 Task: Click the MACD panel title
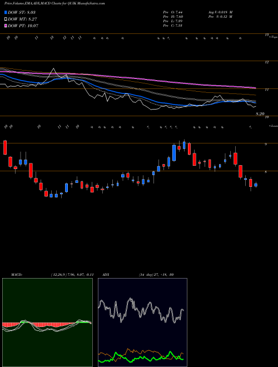click(x=16, y=274)
